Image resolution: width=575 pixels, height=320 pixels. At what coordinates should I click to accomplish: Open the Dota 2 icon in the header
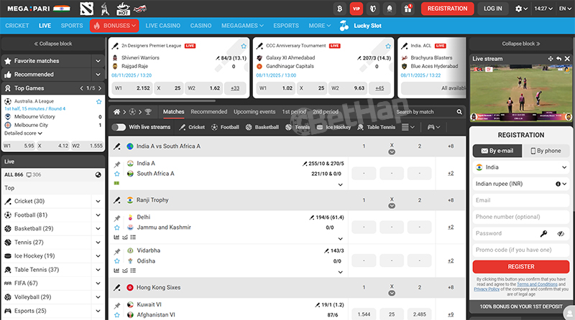pyautogui.click(x=86, y=9)
